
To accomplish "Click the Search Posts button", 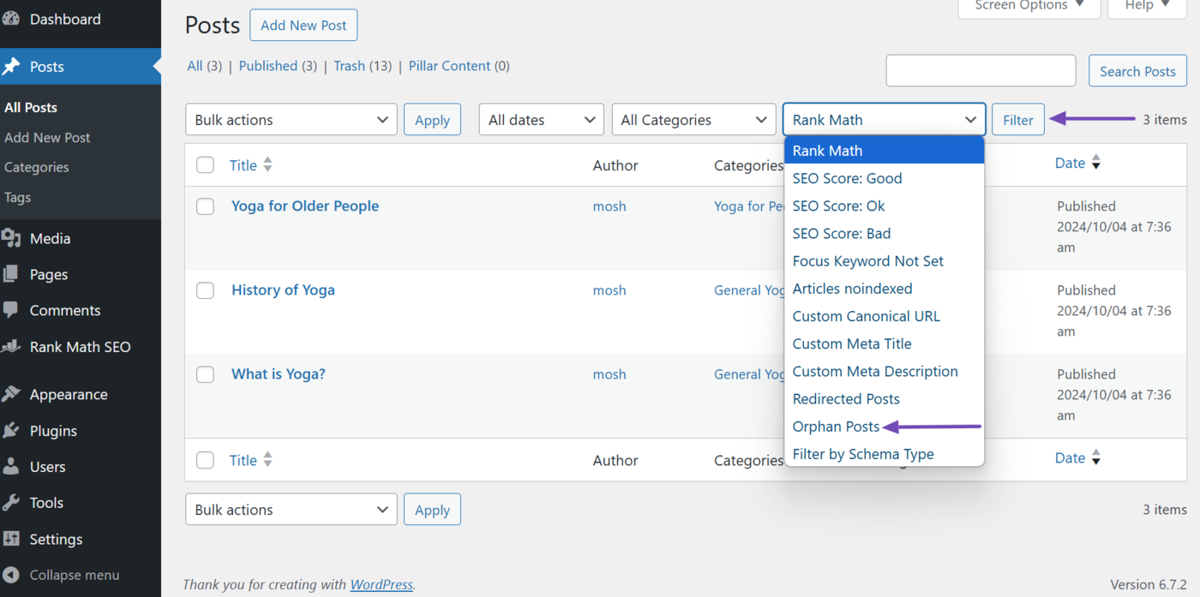I will tap(1137, 71).
